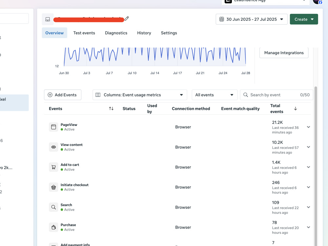Image resolution: width=328 pixels, height=246 pixels.
Task: Click the Initiate checkout basket icon
Action: tap(53, 187)
